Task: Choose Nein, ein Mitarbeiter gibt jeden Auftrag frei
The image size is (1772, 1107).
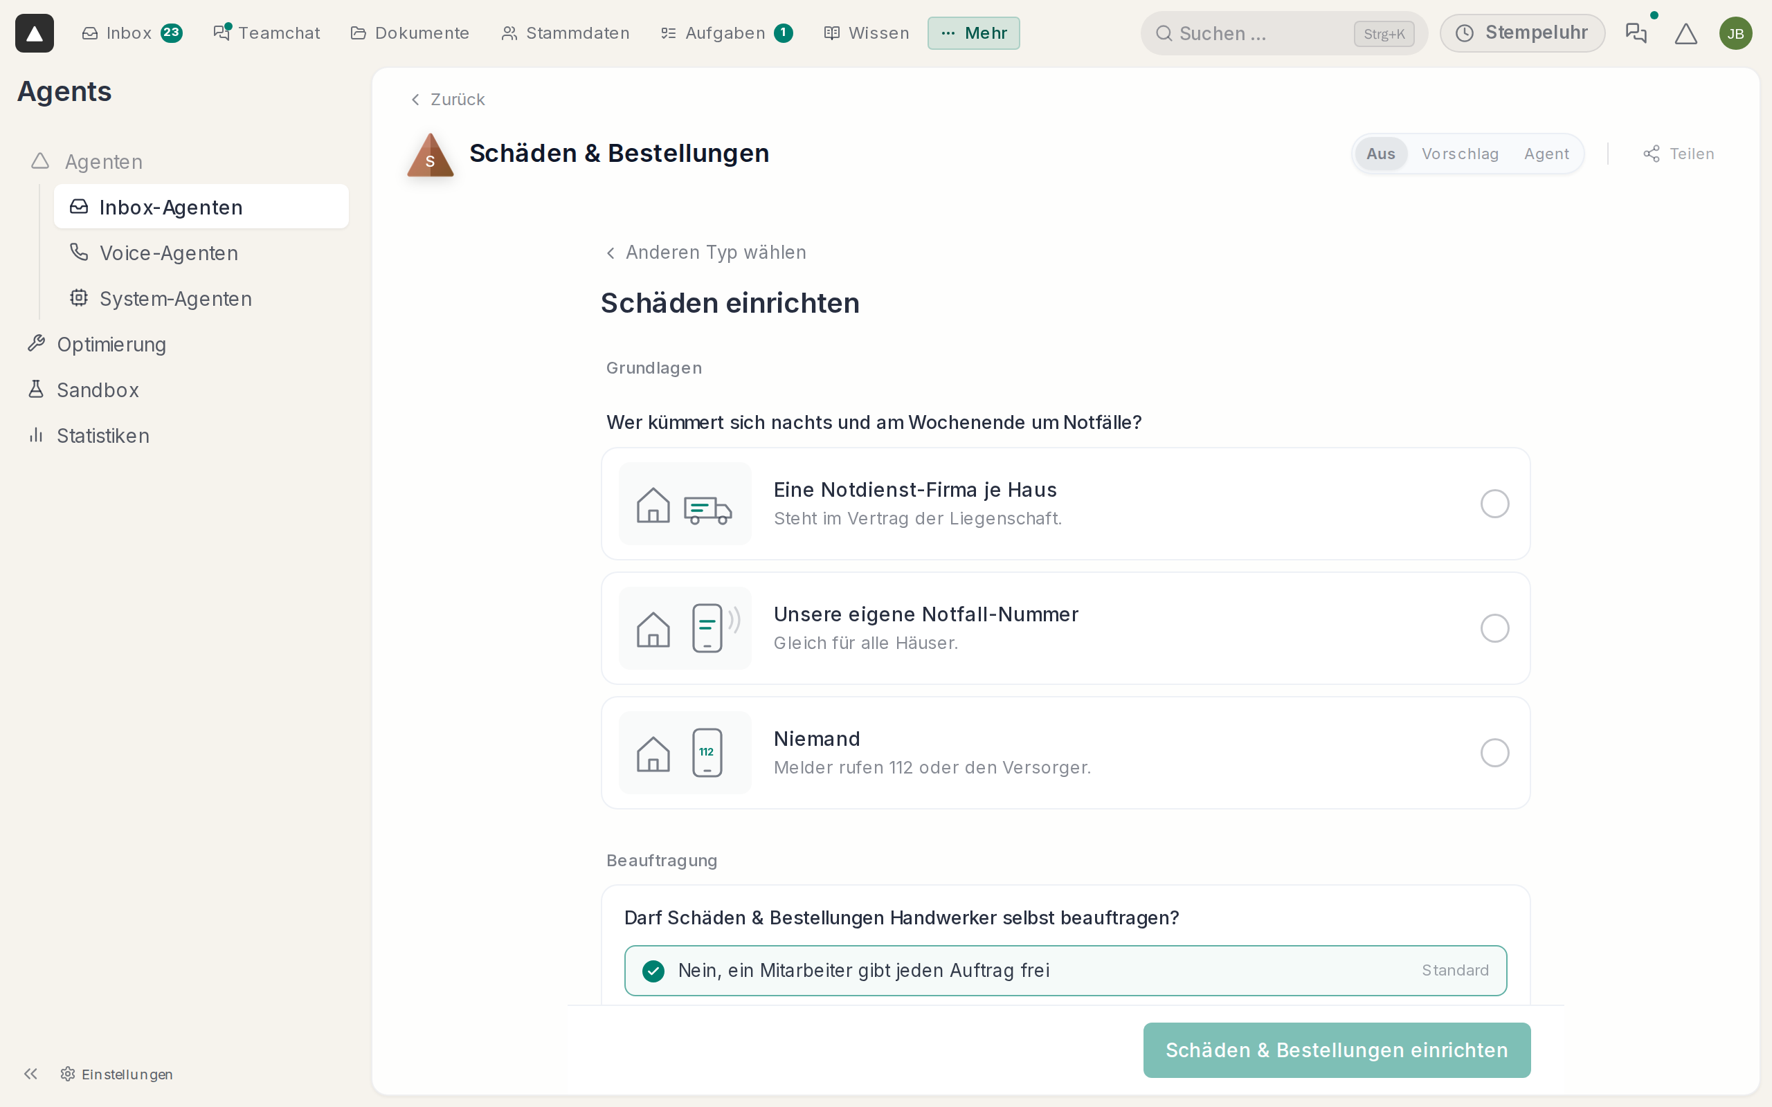Action: pyautogui.click(x=1065, y=970)
